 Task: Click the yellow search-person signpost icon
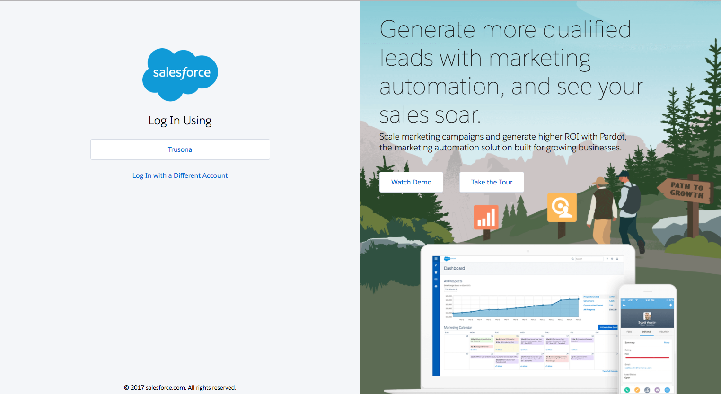click(562, 207)
